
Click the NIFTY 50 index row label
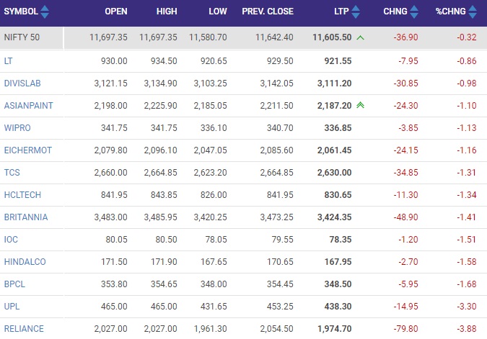pos(22,38)
